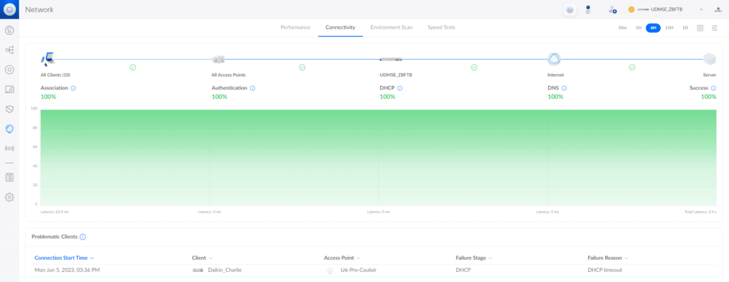
Task: Click the UniFi logo in the top-left corner
Action: (9, 9)
